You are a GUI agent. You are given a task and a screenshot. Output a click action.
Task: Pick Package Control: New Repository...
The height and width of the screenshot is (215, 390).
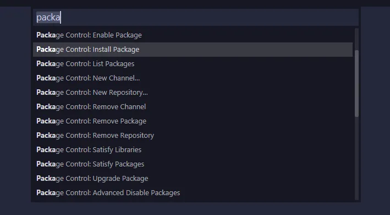[193, 93]
